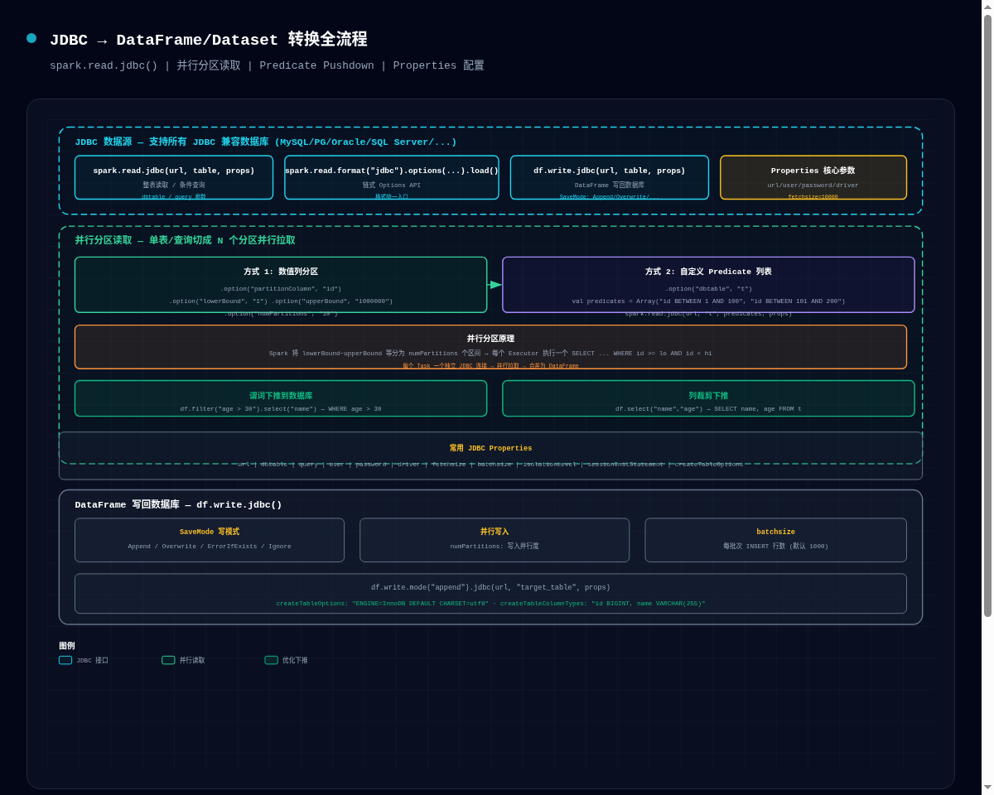Click the green arrow between 方式 1 and 方式 2
Image resolution: width=994 pixels, height=795 pixels.
(x=495, y=285)
